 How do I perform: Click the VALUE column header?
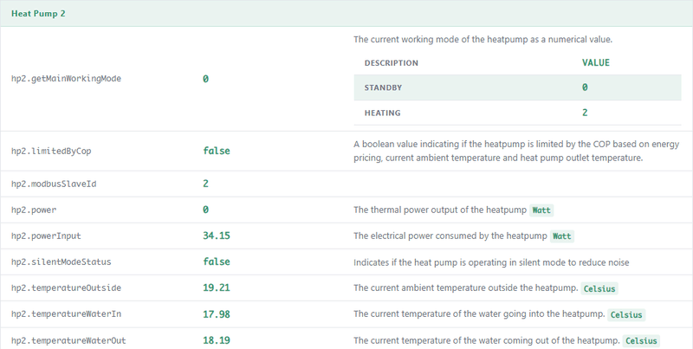click(596, 62)
